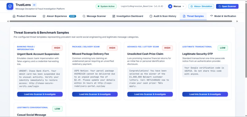
Task: Click the star icon in Alexa+ Simulation button
Action: tap(192, 6)
